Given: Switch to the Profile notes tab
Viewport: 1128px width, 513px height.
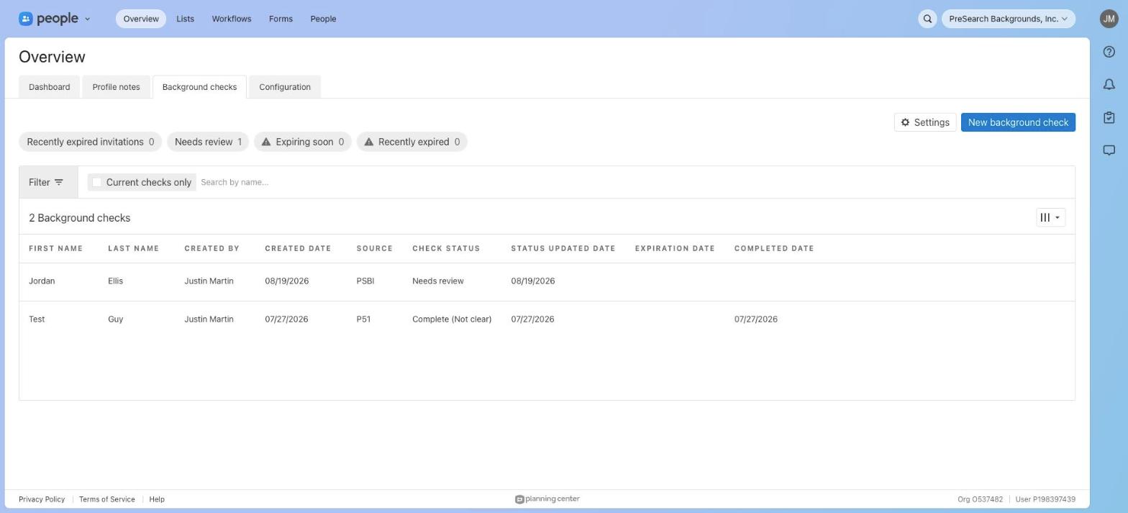Looking at the screenshot, I should [116, 87].
